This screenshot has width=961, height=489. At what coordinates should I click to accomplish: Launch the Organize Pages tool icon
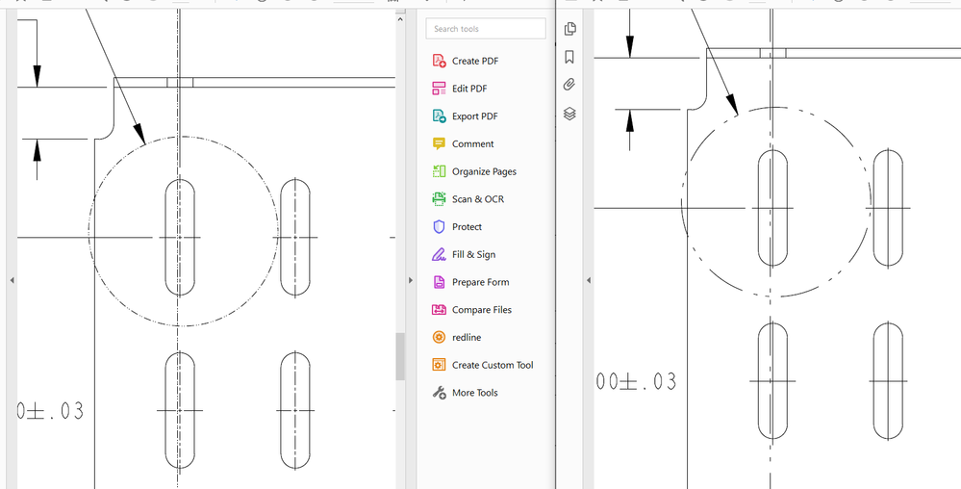click(x=439, y=171)
